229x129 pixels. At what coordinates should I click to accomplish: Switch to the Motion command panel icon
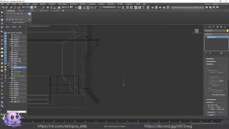coord(218,27)
